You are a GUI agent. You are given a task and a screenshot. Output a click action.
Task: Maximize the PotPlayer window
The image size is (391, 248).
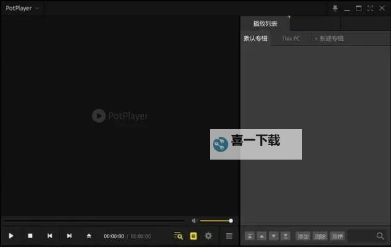pos(358,8)
